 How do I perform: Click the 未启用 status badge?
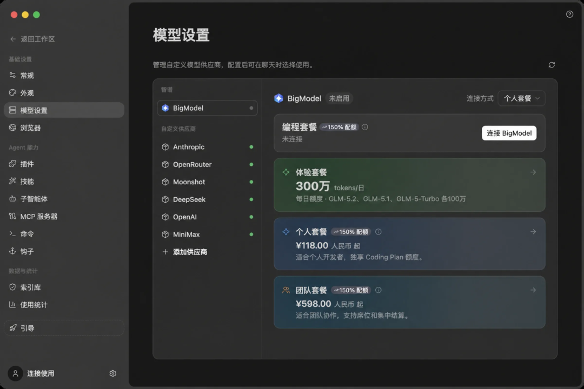[339, 98]
